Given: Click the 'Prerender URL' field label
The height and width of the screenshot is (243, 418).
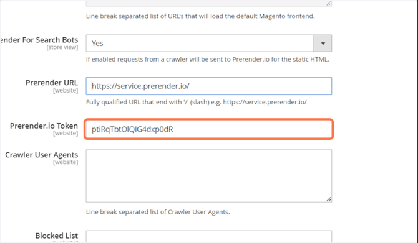Looking at the screenshot, I should click(x=52, y=83).
